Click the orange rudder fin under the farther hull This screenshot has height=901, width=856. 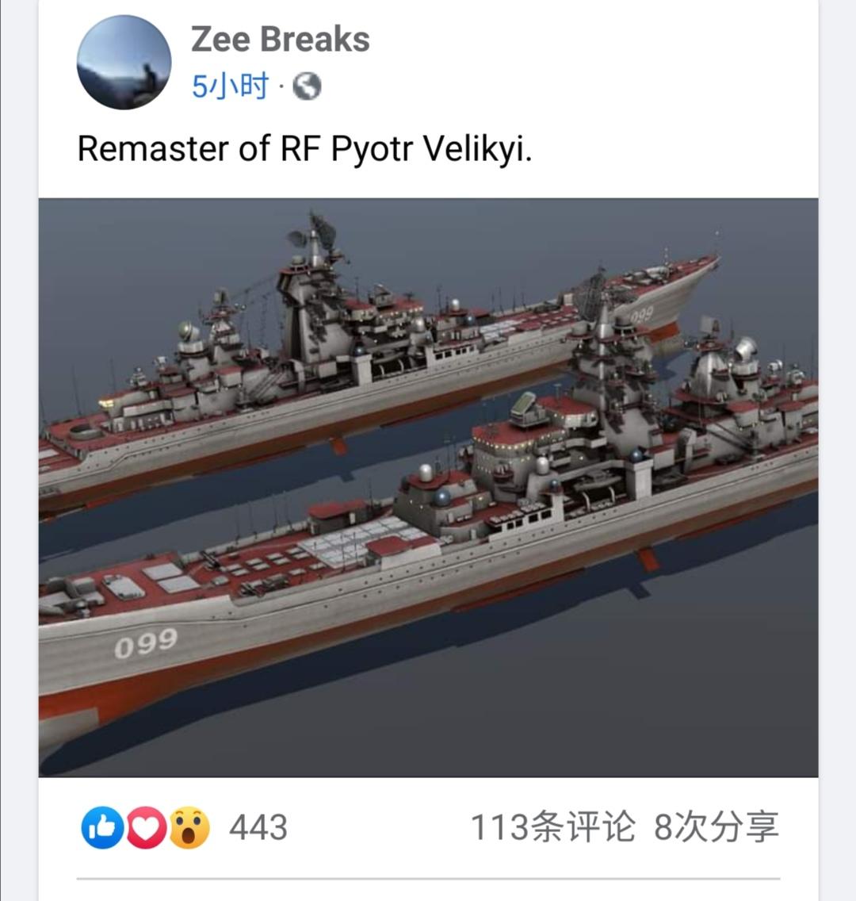tap(338, 445)
